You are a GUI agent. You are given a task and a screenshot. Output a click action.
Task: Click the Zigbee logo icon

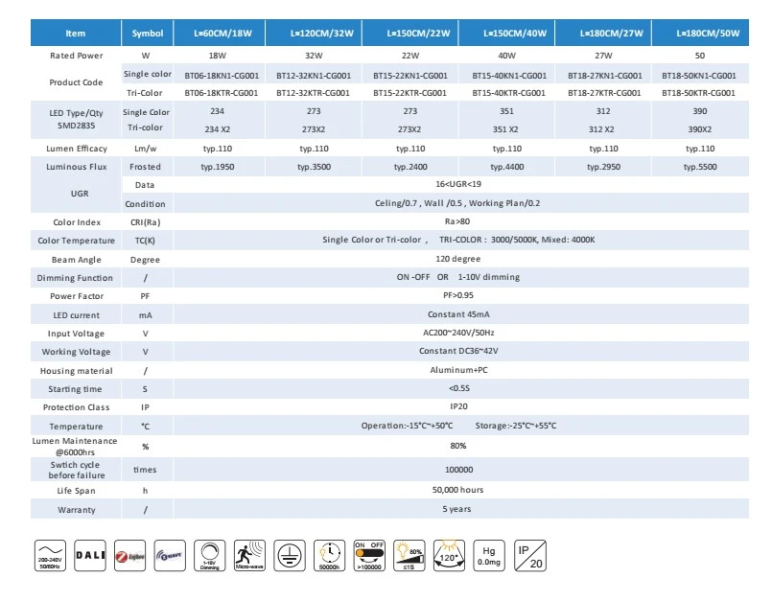[x=130, y=556]
